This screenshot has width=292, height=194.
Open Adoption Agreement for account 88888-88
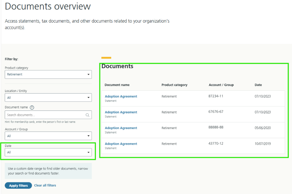pos(121,128)
